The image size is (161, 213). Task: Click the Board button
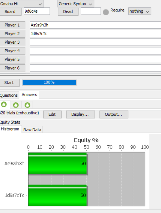click(x=10, y=12)
